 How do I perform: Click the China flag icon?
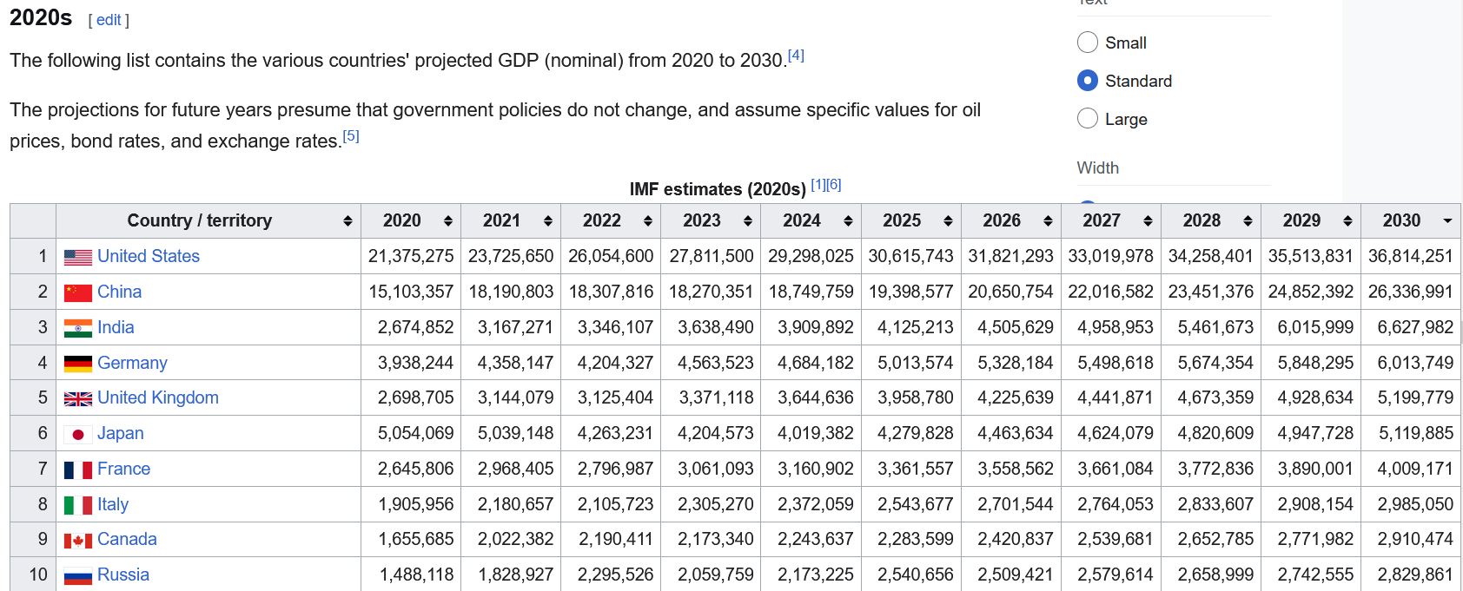[x=78, y=293]
